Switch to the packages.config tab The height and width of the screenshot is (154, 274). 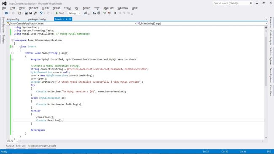point(37,19)
